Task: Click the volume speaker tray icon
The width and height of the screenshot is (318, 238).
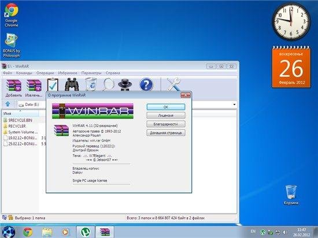Action: [284, 232]
